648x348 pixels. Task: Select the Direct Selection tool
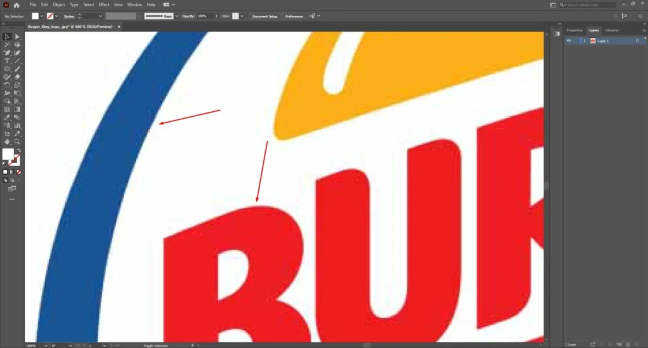17,37
